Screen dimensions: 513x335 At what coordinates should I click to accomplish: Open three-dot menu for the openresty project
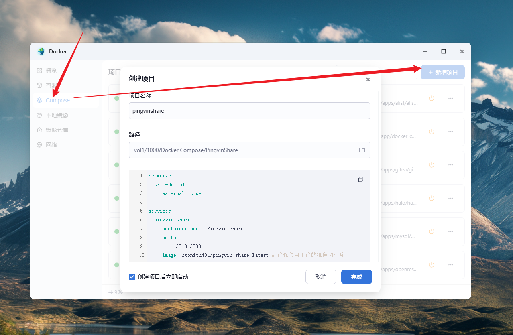coord(451,265)
